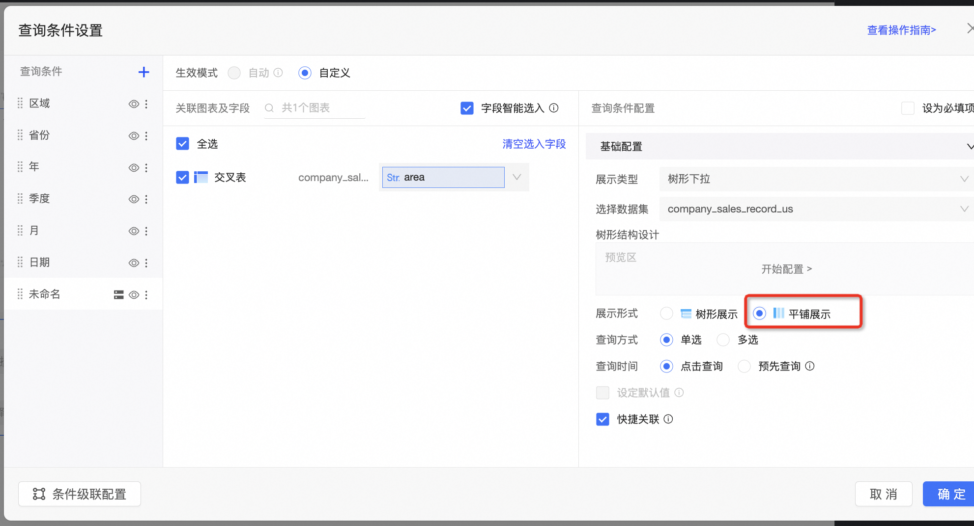Select 多选 query mode radio
This screenshot has height=526, width=974.
tap(723, 340)
